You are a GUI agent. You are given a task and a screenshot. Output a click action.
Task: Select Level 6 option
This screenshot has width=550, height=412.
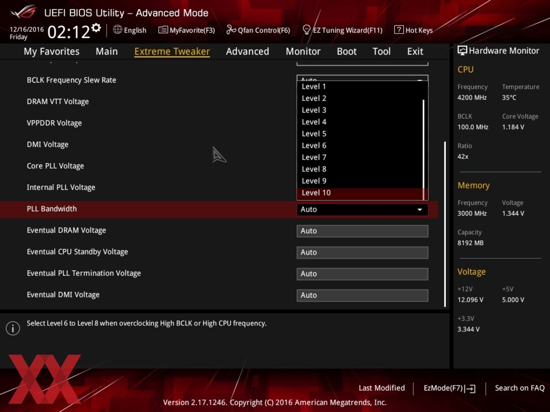(x=360, y=145)
